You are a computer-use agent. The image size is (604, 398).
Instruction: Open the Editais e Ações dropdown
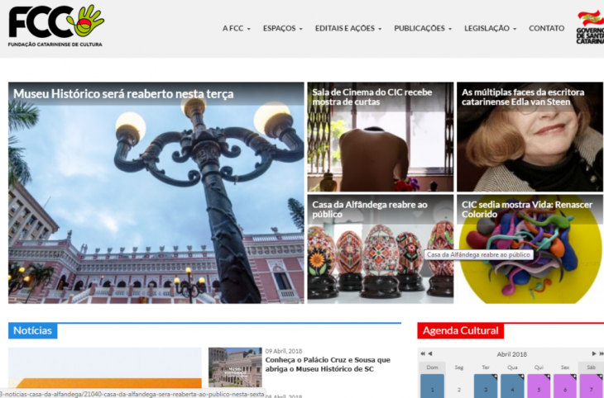click(x=348, y=28)
